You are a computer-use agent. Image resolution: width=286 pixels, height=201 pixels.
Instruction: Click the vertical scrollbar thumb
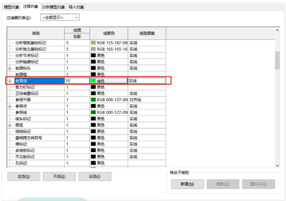pos(277,60)
